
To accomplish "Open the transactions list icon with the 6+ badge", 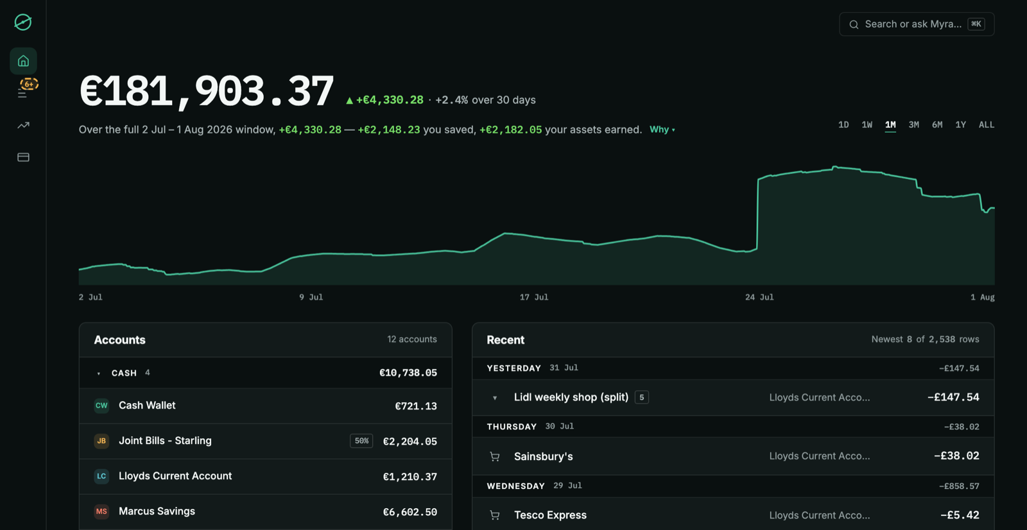I will (x=23, y=93).
